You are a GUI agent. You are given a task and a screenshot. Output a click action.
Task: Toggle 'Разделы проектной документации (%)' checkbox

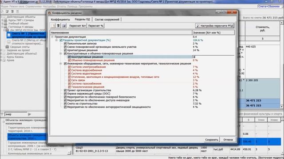click(61, 40)
